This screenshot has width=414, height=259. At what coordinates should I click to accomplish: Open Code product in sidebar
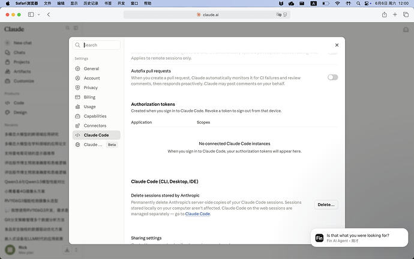click(19, 103)
